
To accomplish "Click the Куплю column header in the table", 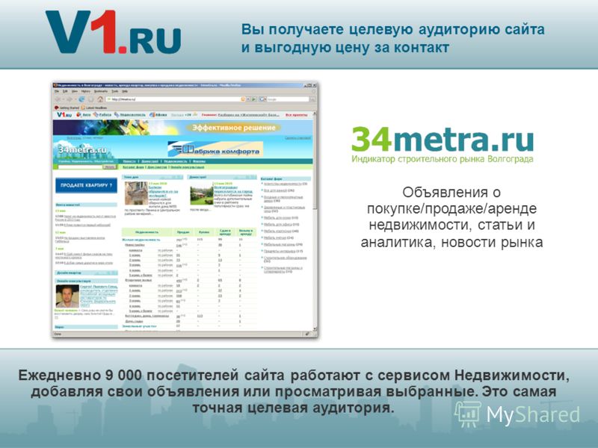I will 204,232.
